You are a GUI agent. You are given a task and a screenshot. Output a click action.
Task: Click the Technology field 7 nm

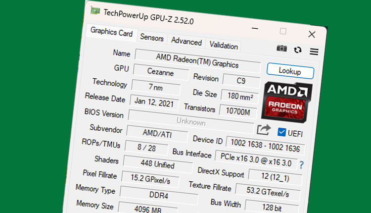point(156,87)
